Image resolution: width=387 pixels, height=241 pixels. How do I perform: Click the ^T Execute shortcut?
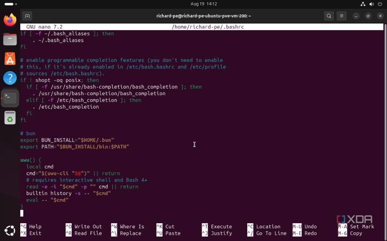click(x=217, y=226)
